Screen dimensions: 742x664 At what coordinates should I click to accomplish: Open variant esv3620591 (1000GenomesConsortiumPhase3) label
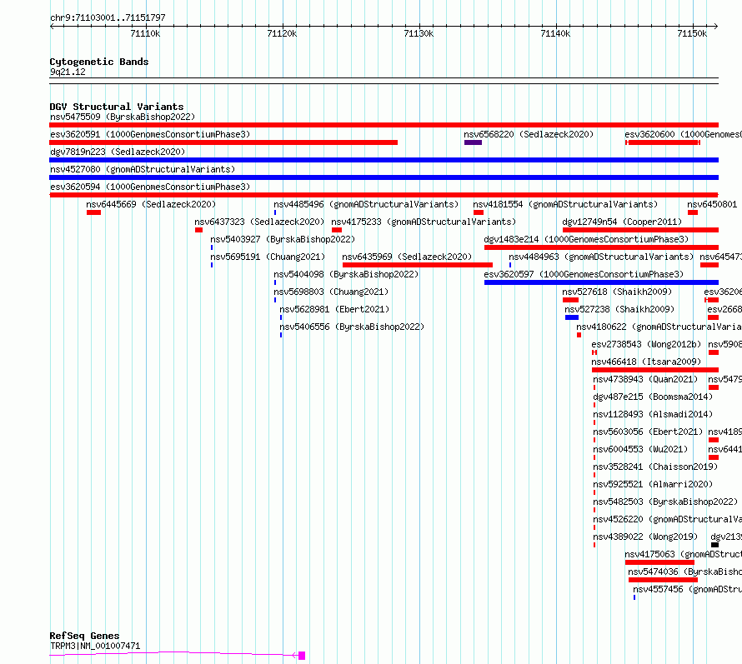pos(150,134)
